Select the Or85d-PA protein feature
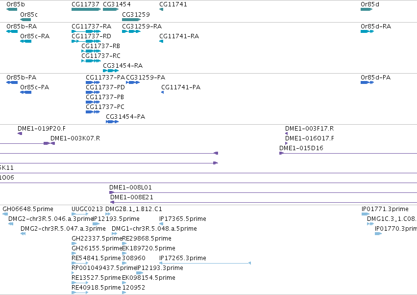Screen dimensions: 417x295 pyautogui.click(x=368, y=82)
